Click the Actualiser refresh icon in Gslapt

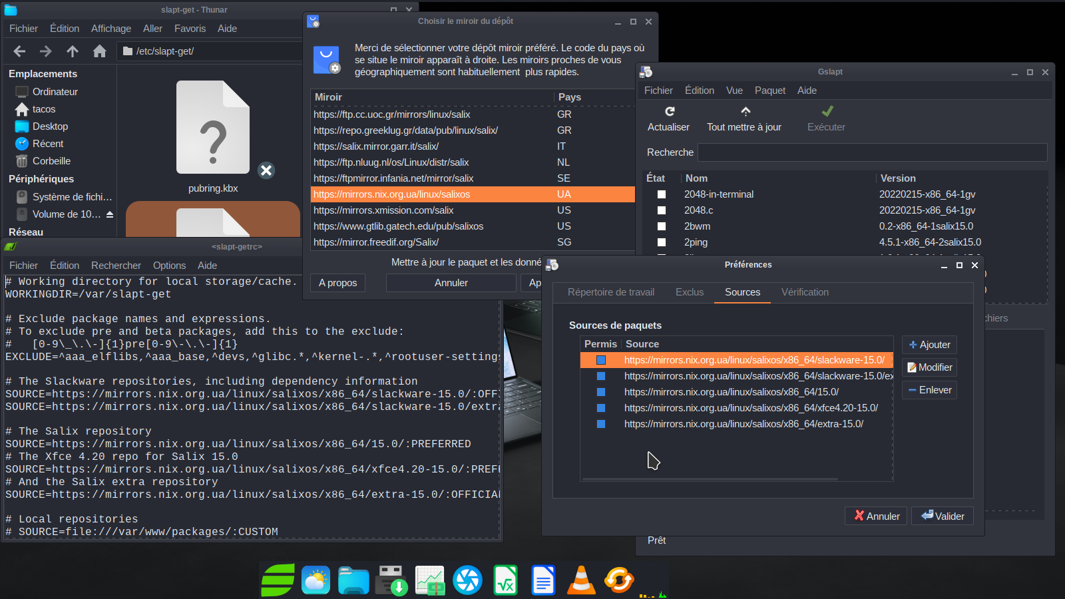[669, 111]
